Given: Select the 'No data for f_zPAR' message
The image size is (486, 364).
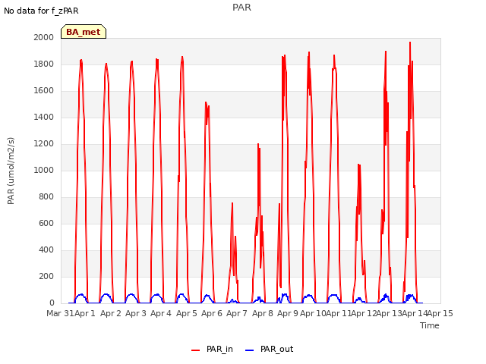Looking at the screenshot, I should click(41, 11).
